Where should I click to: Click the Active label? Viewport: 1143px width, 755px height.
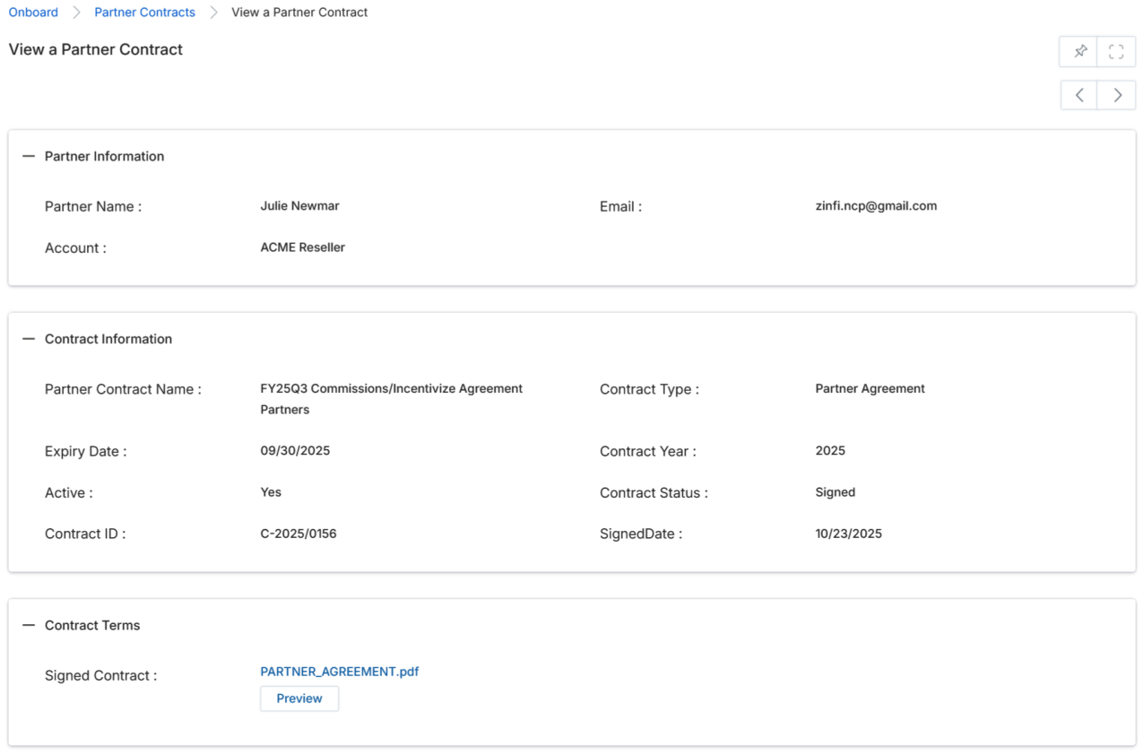coord(69,492)
